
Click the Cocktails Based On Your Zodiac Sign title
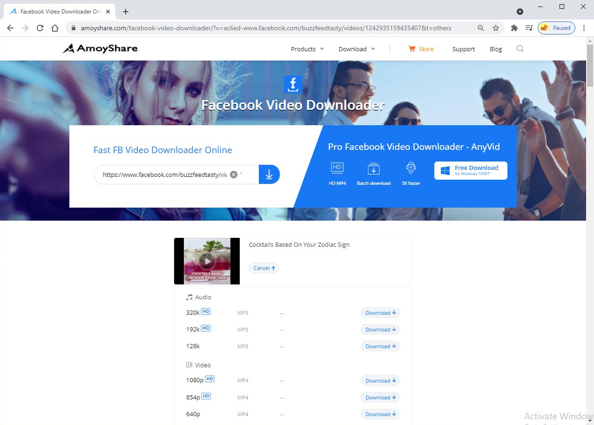point(299,244)
